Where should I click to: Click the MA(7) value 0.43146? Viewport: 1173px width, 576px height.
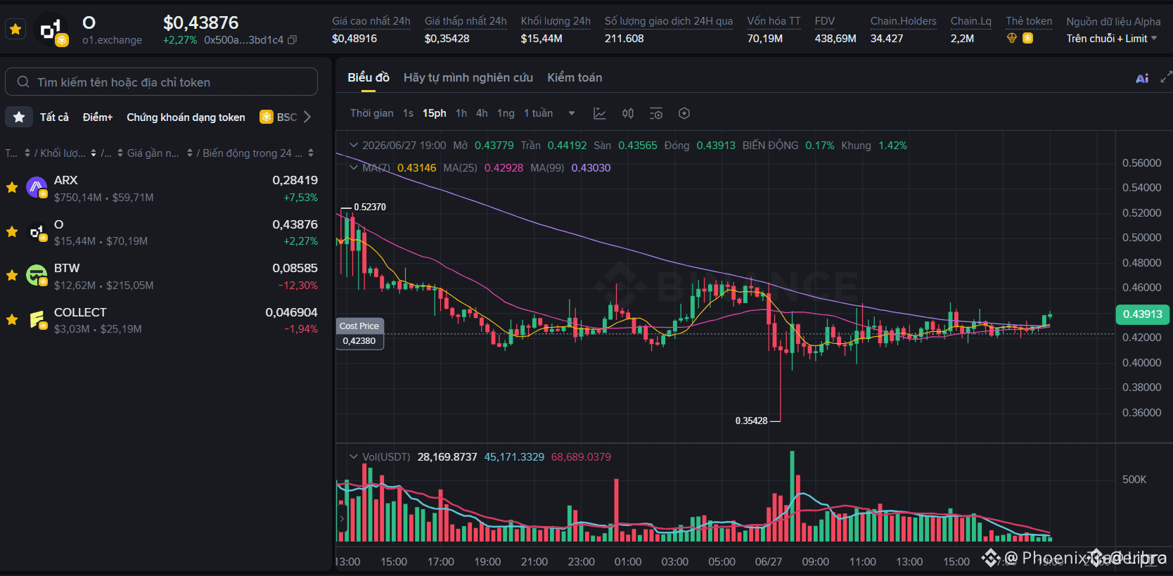point(416,168)
